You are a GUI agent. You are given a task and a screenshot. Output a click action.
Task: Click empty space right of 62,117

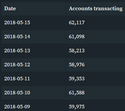[x=105, y=22]
